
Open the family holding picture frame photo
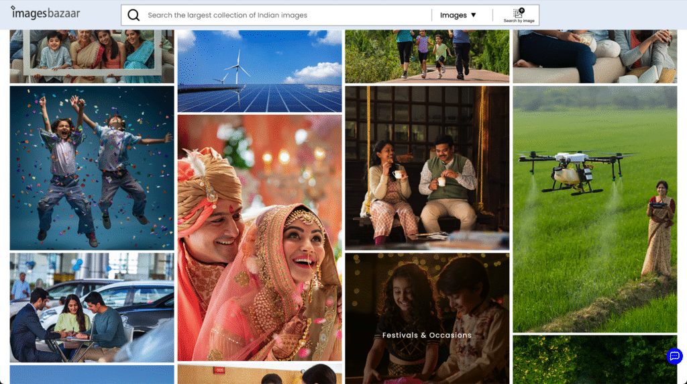(92, 56)
